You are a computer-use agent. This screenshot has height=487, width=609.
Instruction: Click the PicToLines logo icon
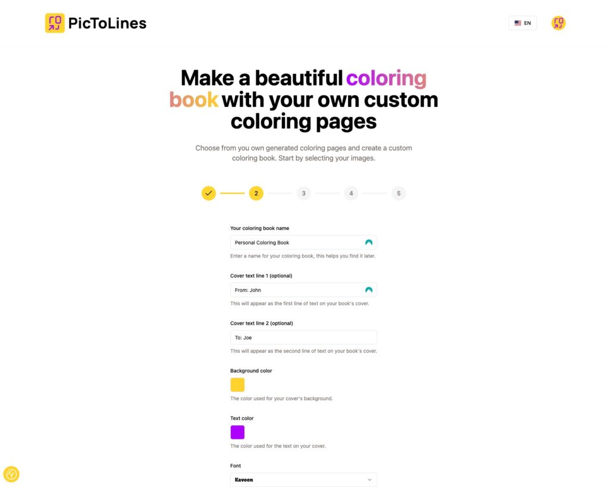coord(55,23)
